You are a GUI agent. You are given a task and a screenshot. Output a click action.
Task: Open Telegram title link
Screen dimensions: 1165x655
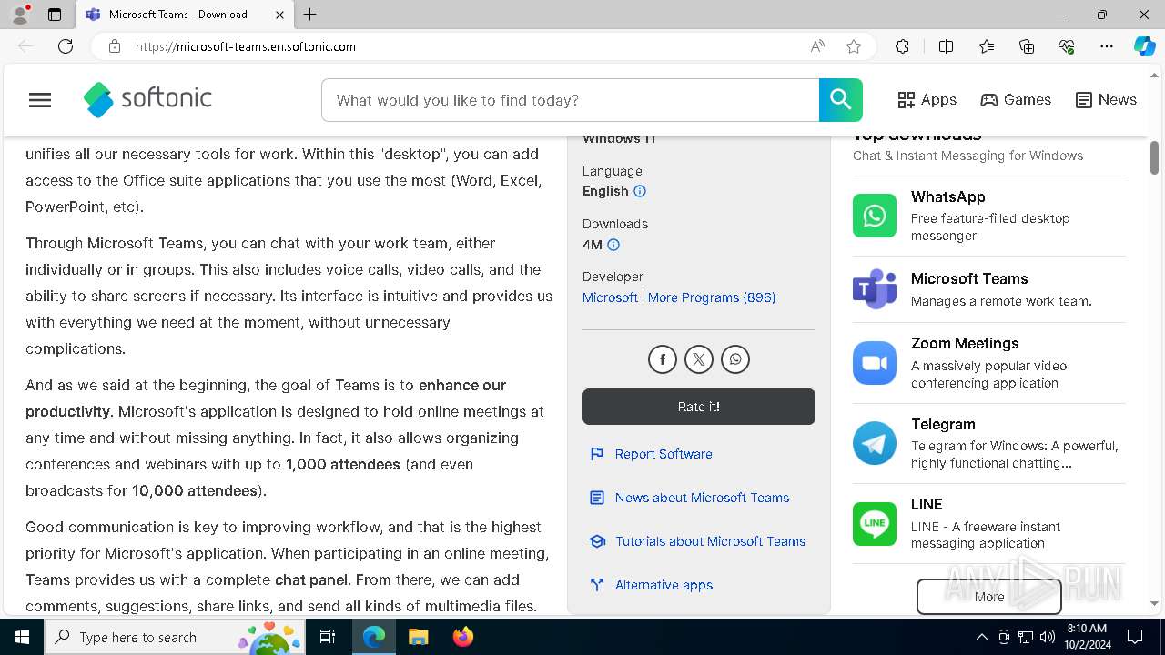[943, 425]
